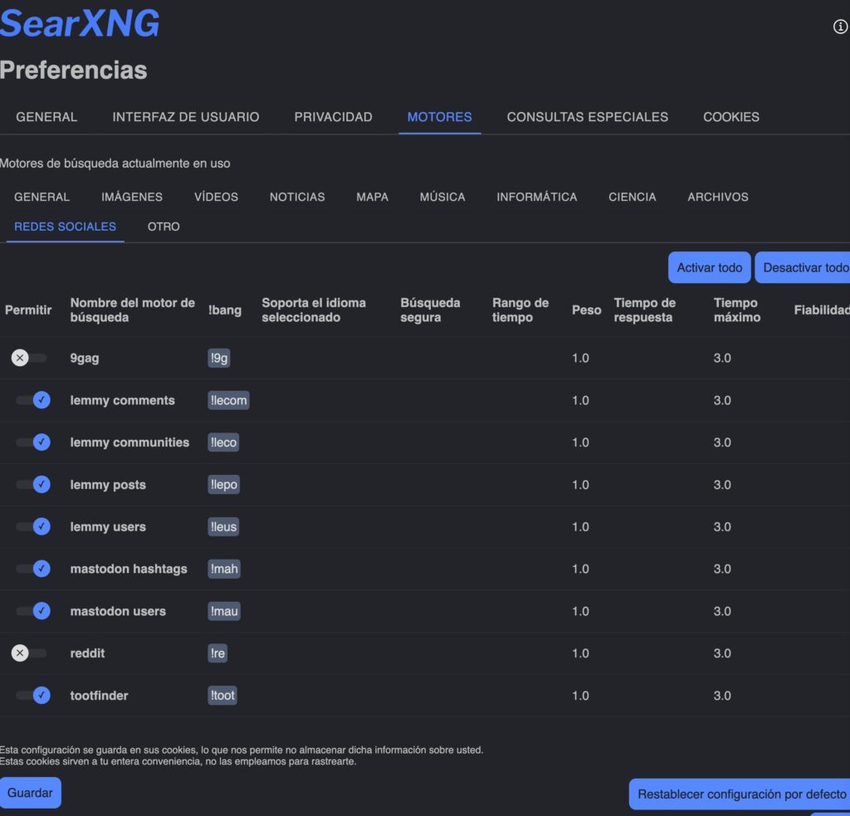Click the !mah bang badge for mastodon hashtags
The width and height of the screenshot is (850, 816).
click(224, 569)
